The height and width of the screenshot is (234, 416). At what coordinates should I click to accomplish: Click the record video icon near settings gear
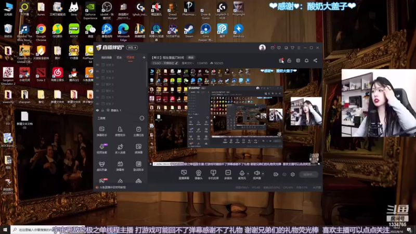coord(276,174)
